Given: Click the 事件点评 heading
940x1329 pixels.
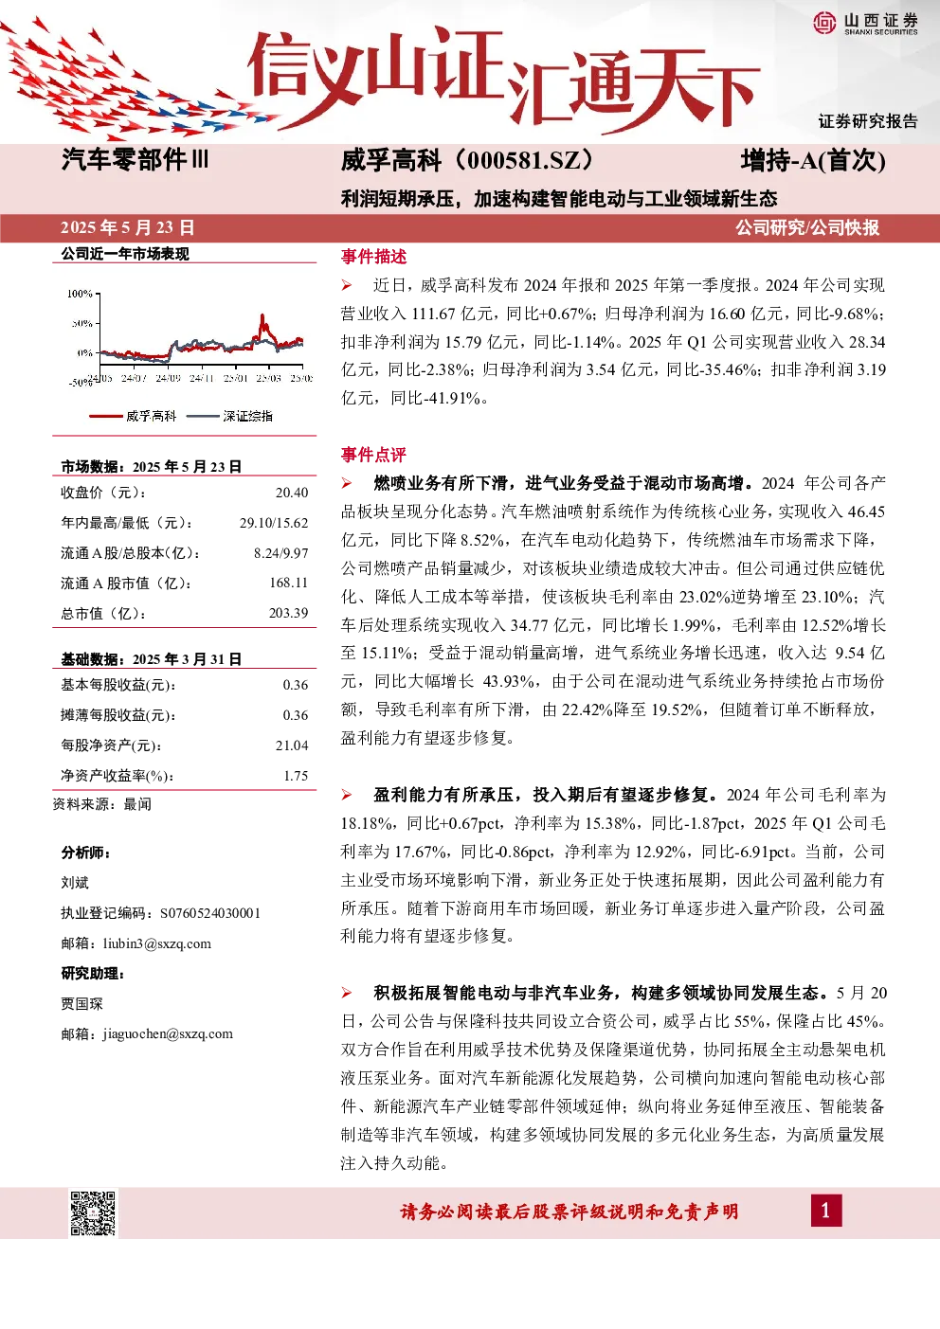Looking at the screenshot, I should pyautogui.click(x=373, y=455).
